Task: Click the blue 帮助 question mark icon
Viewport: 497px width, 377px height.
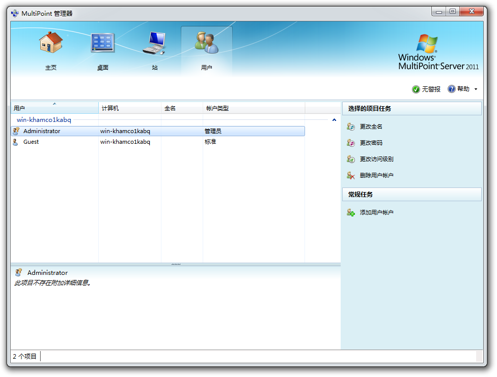Action: pos(451,89)
